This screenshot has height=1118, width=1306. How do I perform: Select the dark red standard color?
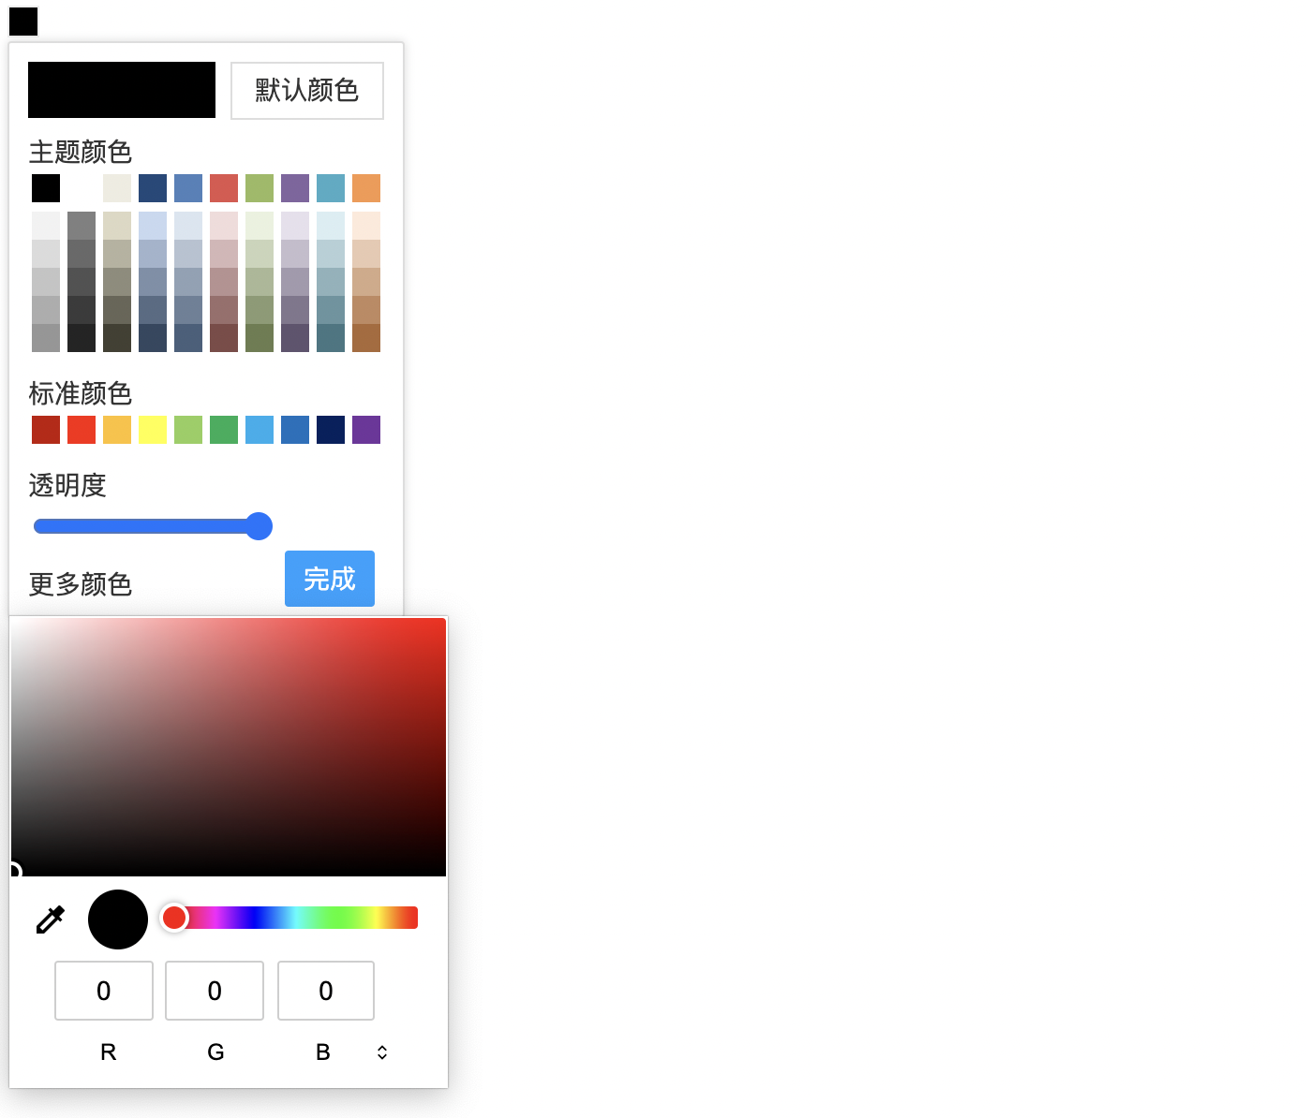(x=46, y=430)
